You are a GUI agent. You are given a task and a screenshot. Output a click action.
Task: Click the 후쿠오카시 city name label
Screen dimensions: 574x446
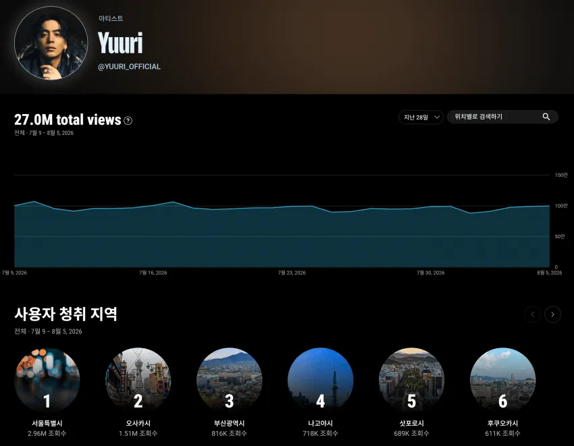502,423
